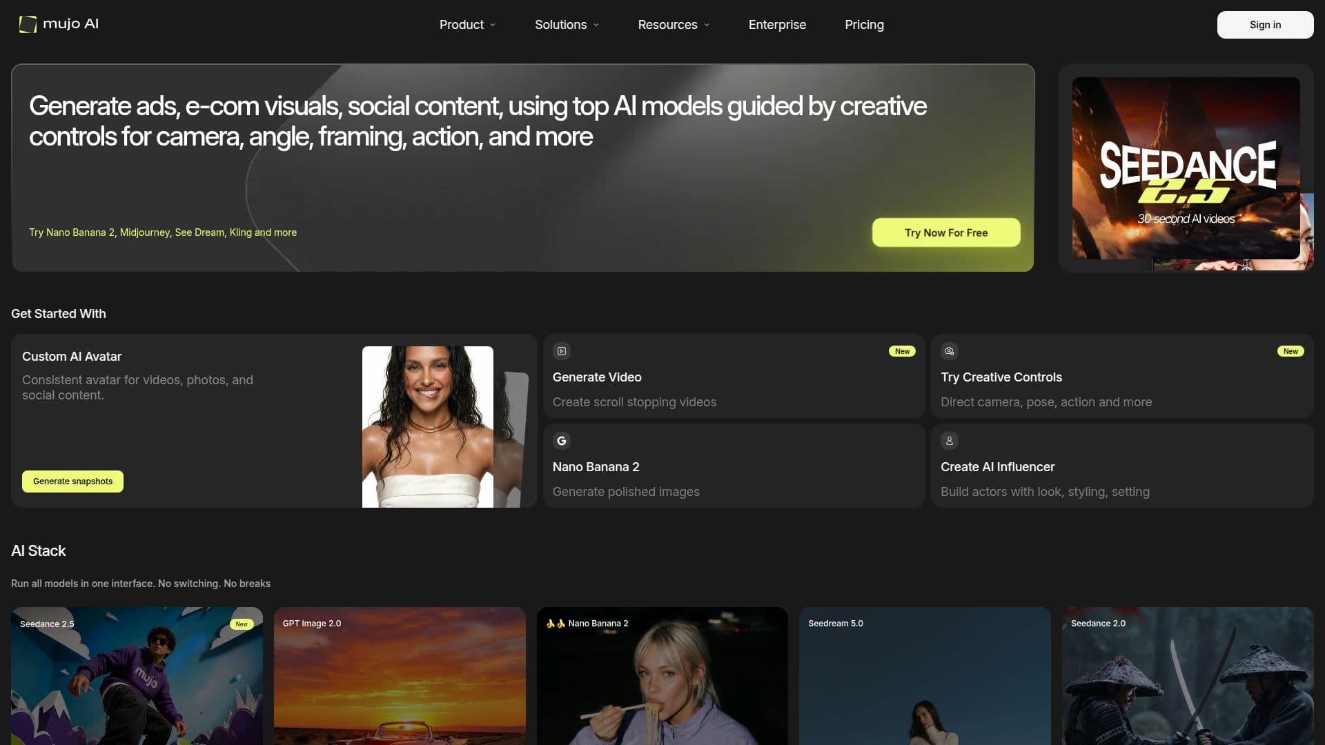Screen dimensions: 1325x745
Task: Click the banana emoji on Nano Banana 2 thumbnail
Action: 556,624
